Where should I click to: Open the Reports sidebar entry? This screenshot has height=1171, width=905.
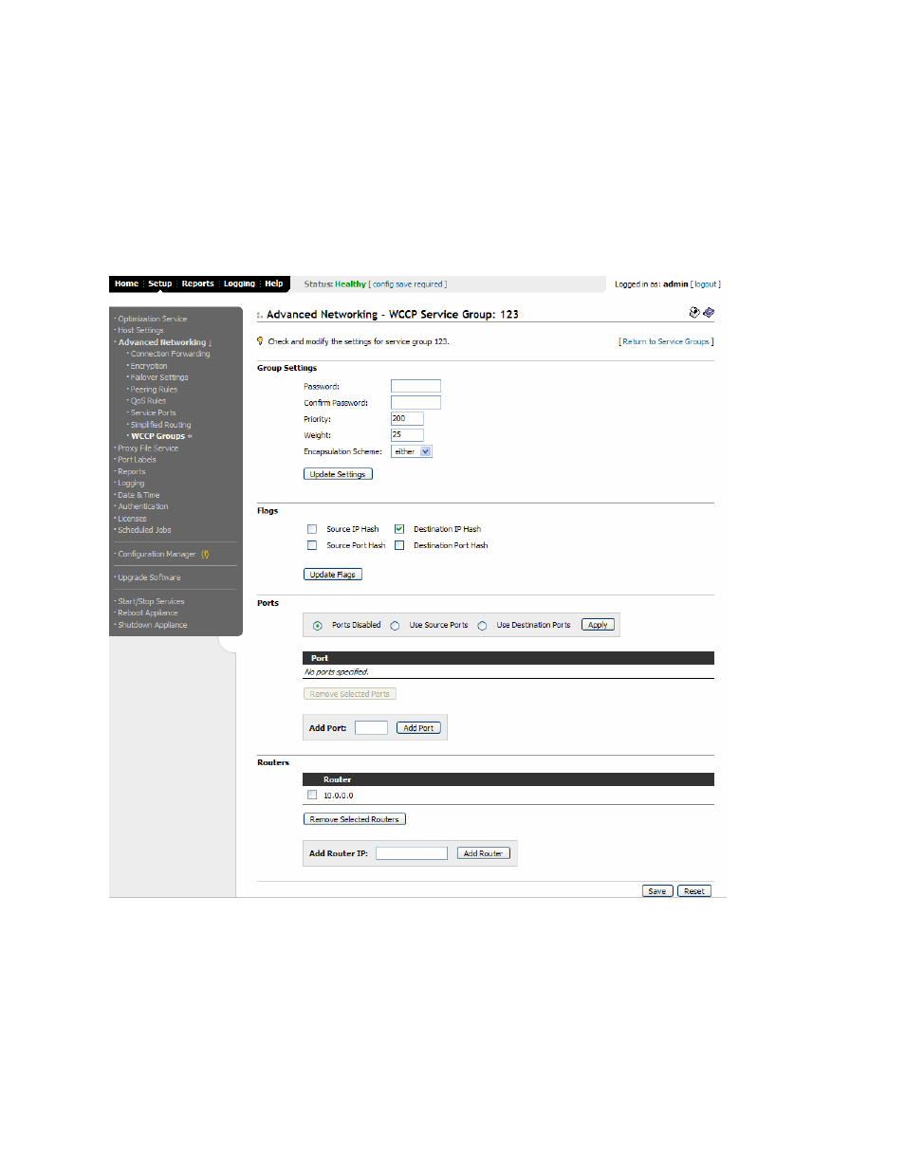click(x=132, y=472)
